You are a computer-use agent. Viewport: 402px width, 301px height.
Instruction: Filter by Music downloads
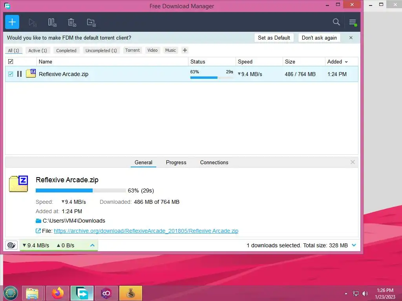click(x=170, y=50)
